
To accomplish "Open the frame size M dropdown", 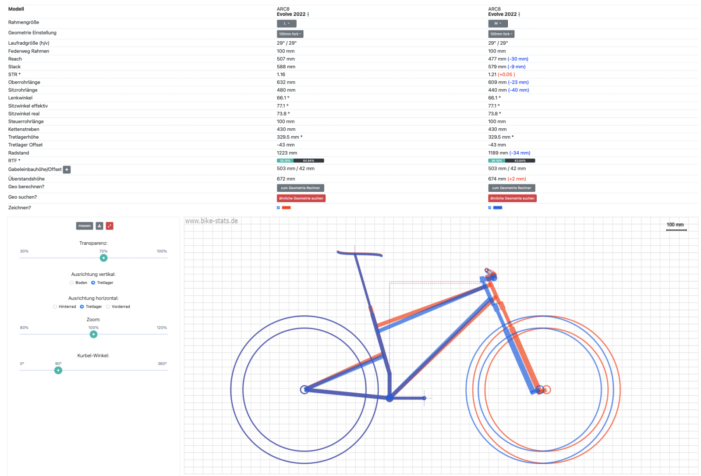I will [498, 23].
